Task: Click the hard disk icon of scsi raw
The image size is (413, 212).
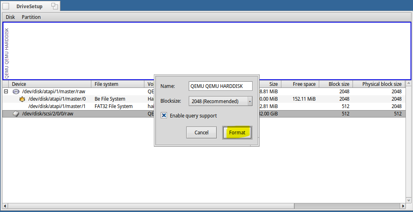Action: (x=16, y=114)
